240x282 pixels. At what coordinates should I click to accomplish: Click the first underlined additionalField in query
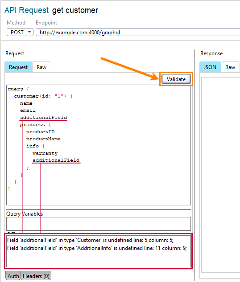[43, 118]
